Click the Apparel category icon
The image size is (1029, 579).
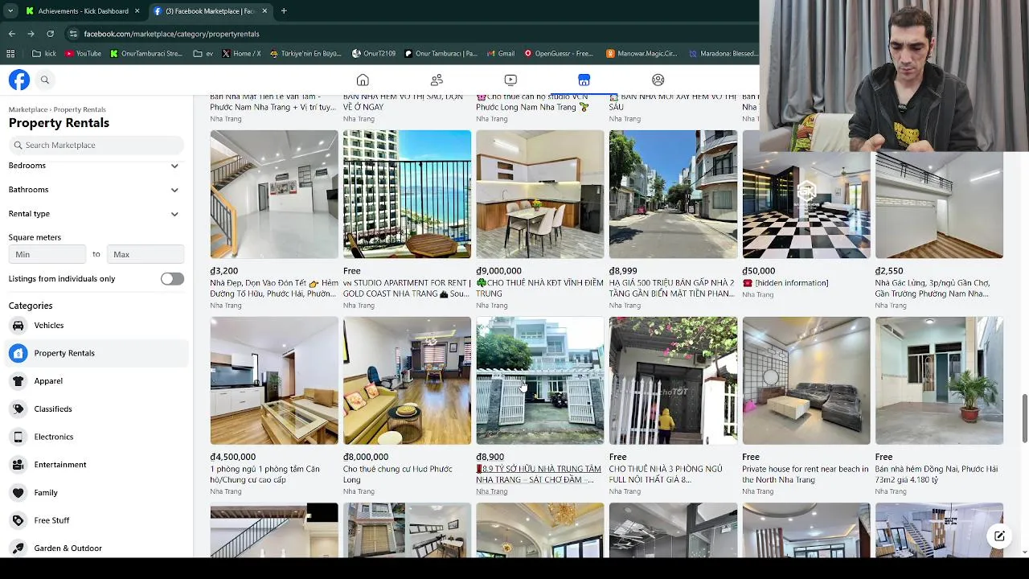[18, 381]
